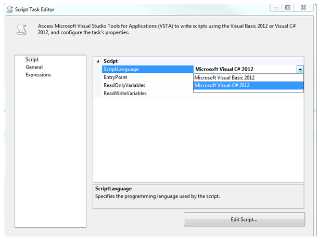The width and height of the screenshot is (318, 237).
Task: Maximize the Script Task Editor window
Action: [288, 8]
